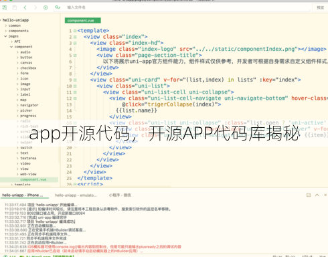Click line number 25 in gutter

(x=69, y=179)
